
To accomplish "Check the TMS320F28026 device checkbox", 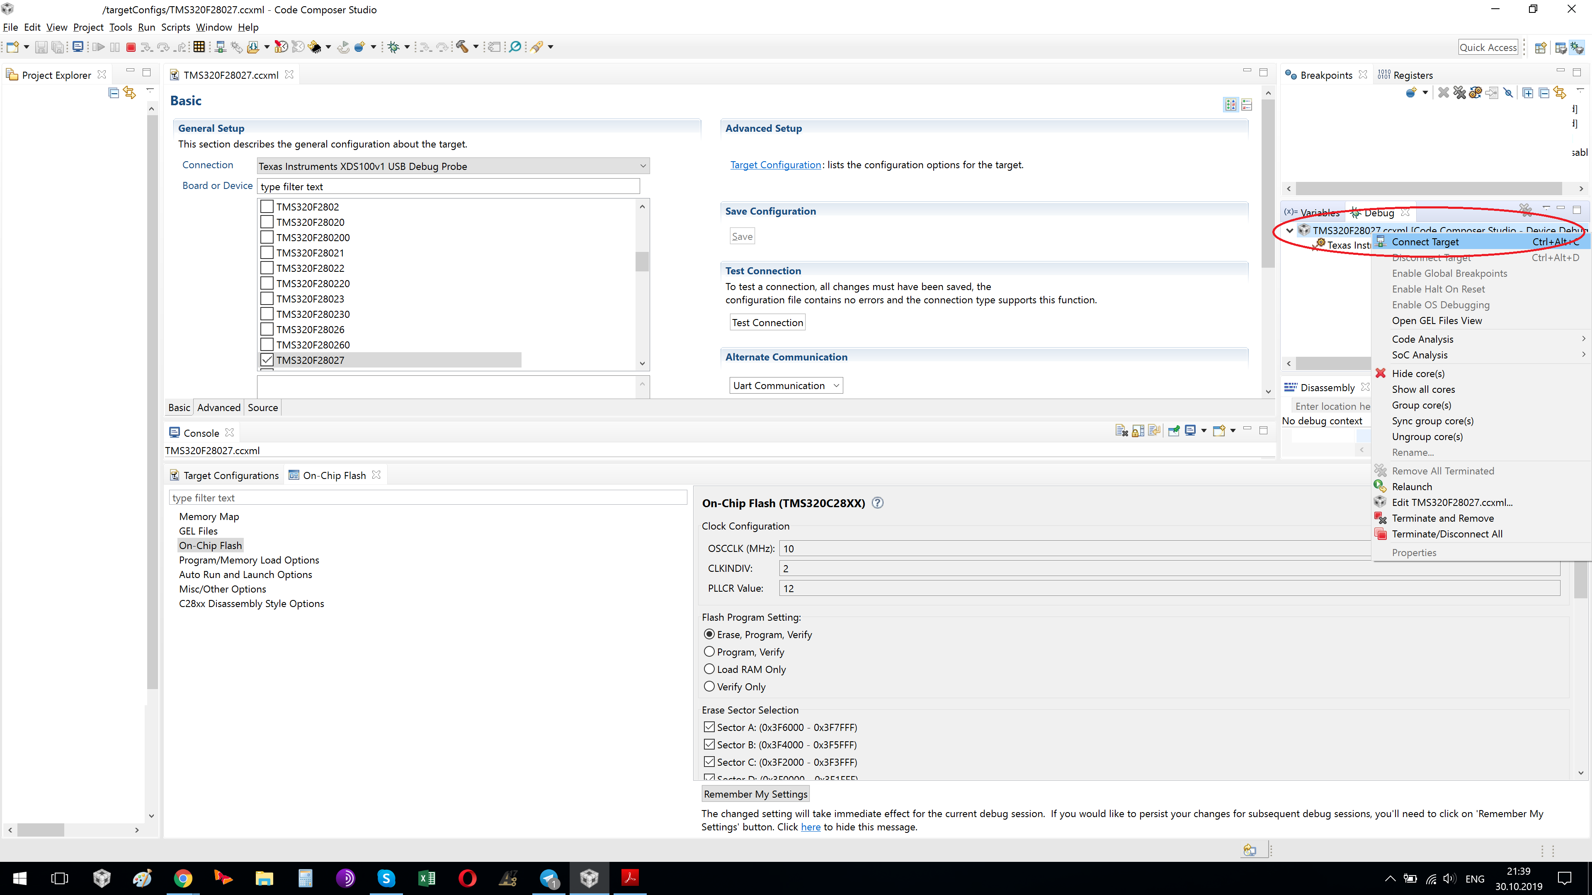I will [x=267, y=329].
